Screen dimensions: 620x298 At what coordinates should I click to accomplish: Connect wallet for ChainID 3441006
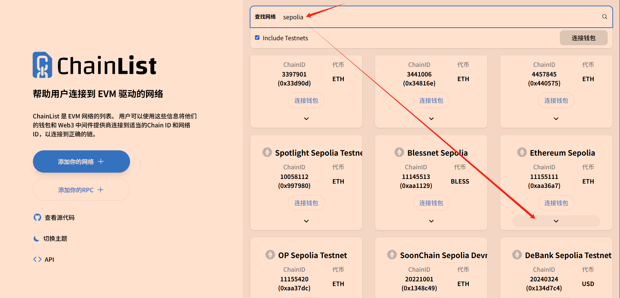[x=431, y=100]
